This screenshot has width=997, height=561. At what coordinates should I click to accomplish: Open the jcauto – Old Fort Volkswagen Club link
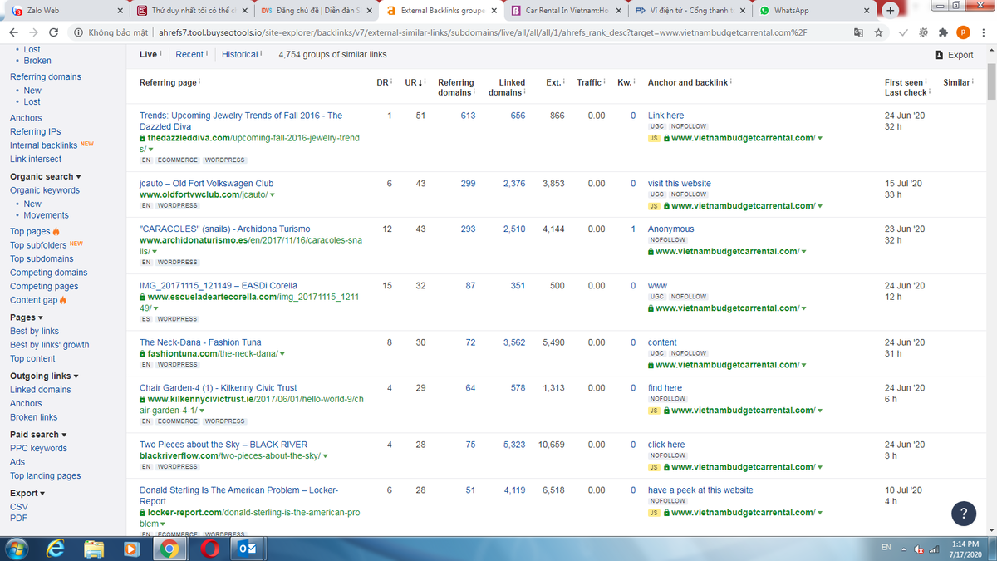[x=206, y=184]
